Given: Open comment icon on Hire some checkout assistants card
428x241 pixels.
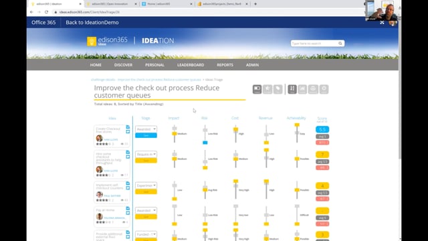Looking at the screenshot, I should click(x=128, y=157).
